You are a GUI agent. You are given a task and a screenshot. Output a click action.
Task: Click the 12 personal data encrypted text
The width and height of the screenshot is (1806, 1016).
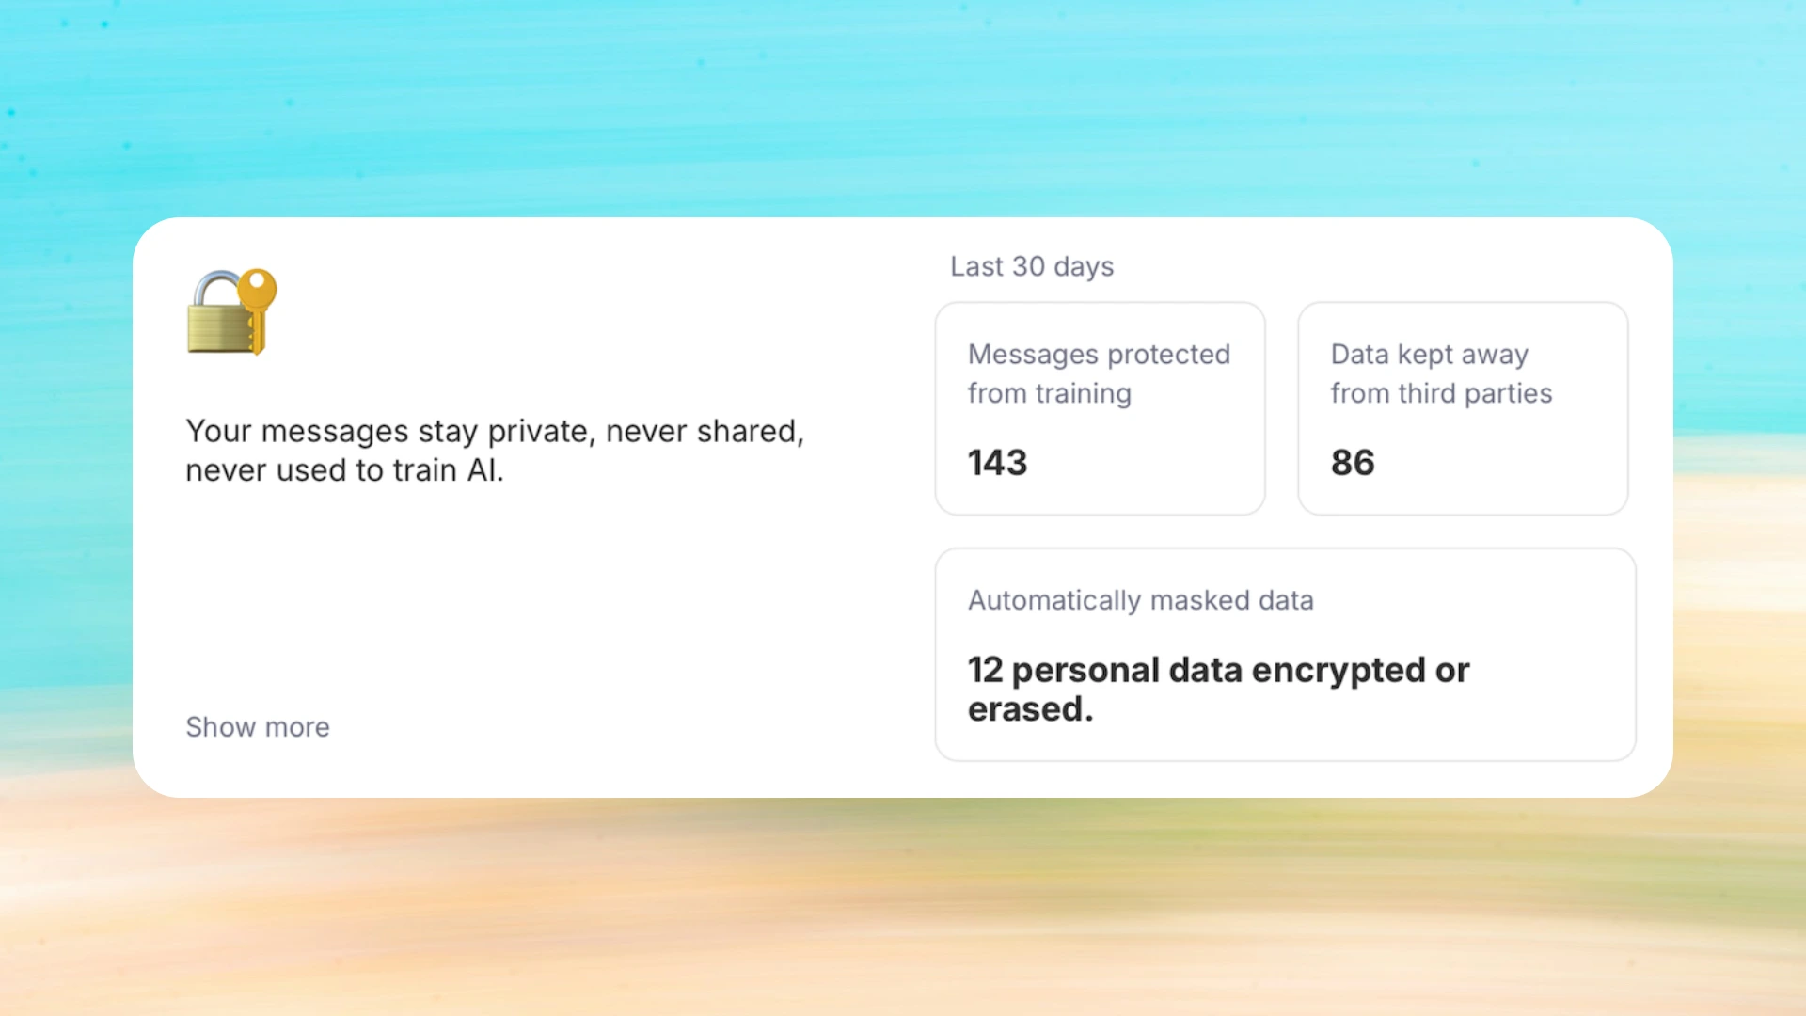(1218, 689)
